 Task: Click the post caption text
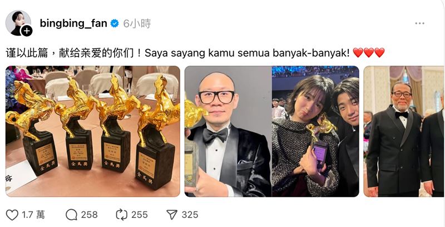point(195,53)
